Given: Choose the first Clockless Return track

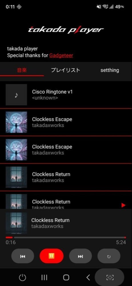Looking at the screenshot, I should [x=66, y=177].
